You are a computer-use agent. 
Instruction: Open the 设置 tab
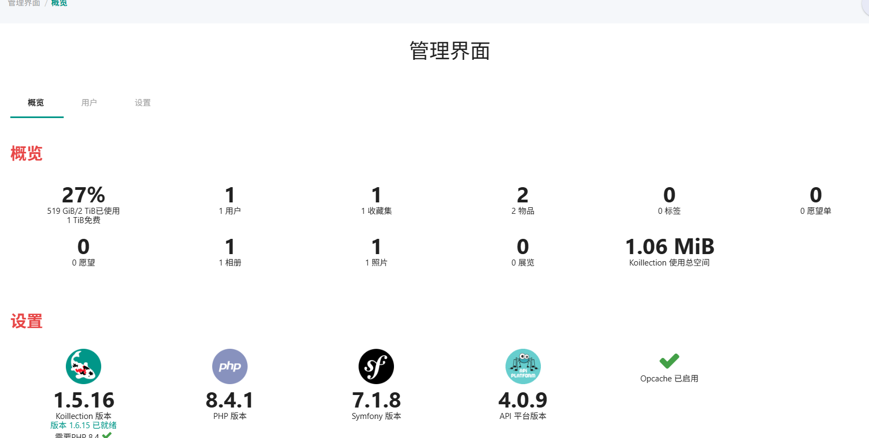143,103
